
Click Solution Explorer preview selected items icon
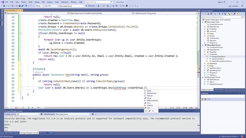click(238, 14)
